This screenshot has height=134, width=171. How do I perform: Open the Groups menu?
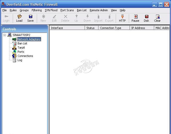click(24, 10)
